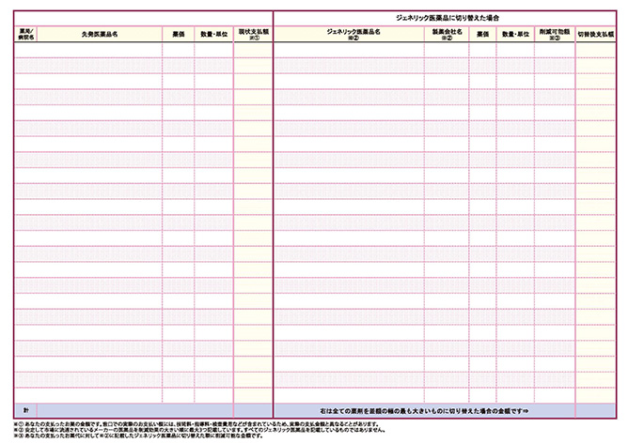The image size is (628, 444).
Task: Click the left-side 薬価 header
Action: click(x=179, y=33)
